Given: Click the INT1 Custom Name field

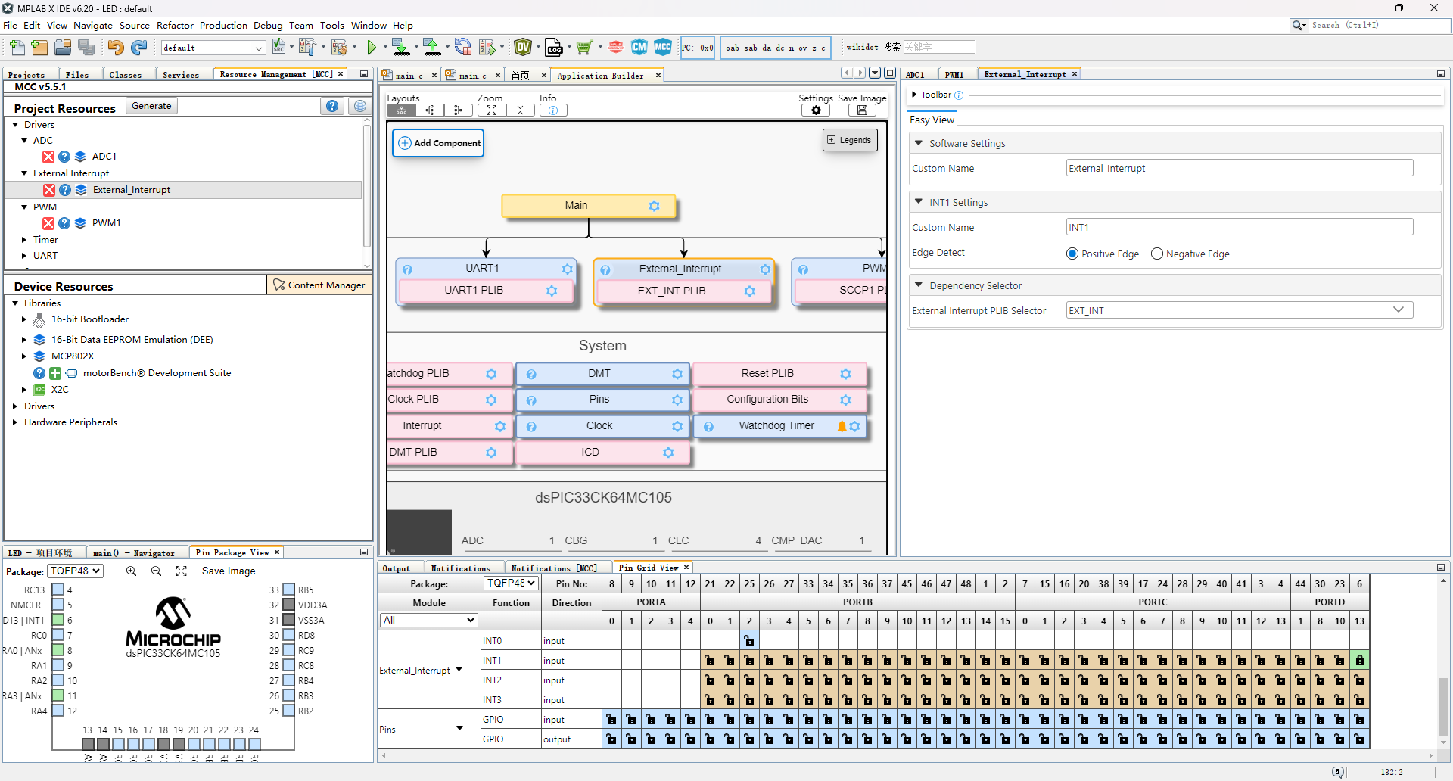Looking at the screenshot, I should [x=1239, y=227].
